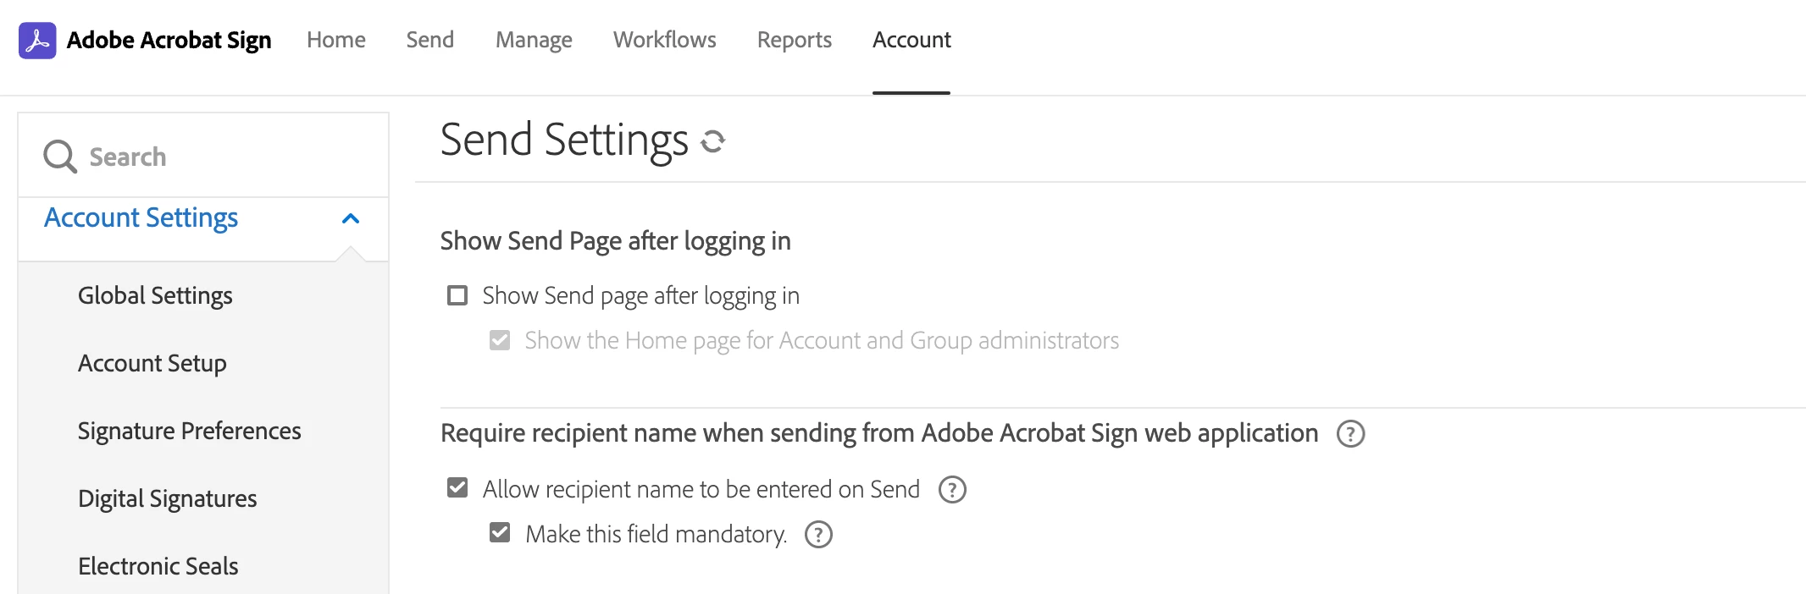Open help icon for Require recipient name heading
Screen dimensions: 1806x594
tap(1350, 434)
